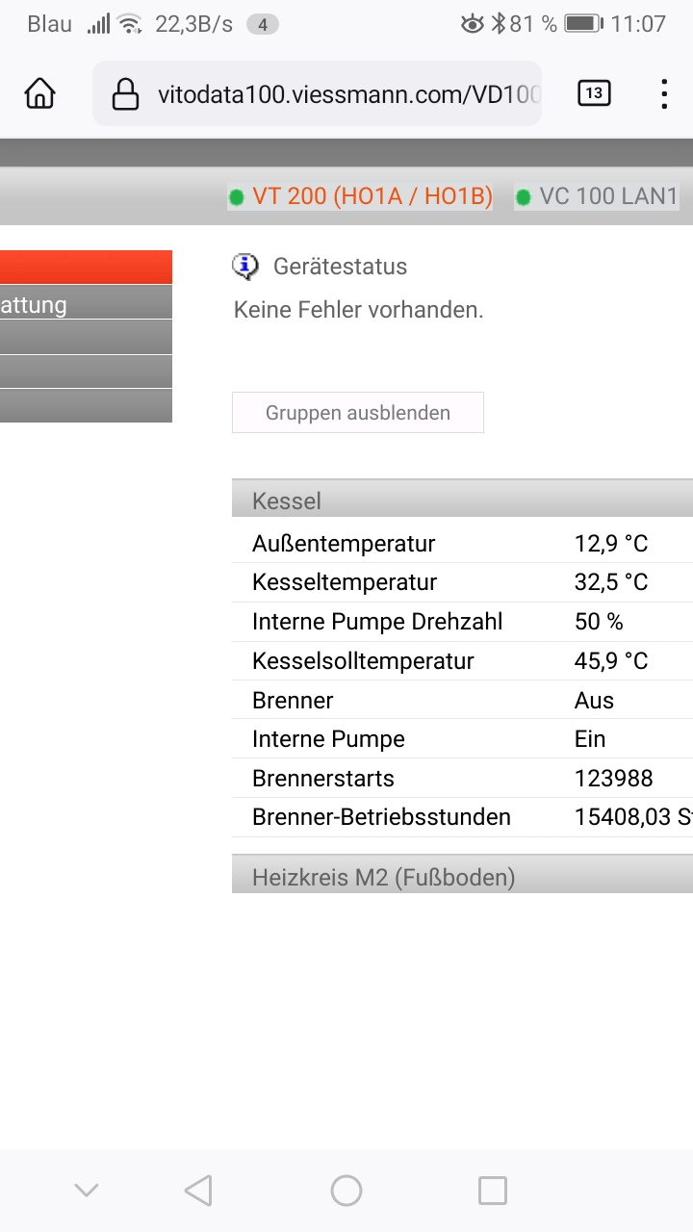Image resolution: width=693 pixels, height=1232 pixels.
Task: Tap the Wi-Fi signal icon in status bar
Action: pyautogui.click(x=130, y=24)
